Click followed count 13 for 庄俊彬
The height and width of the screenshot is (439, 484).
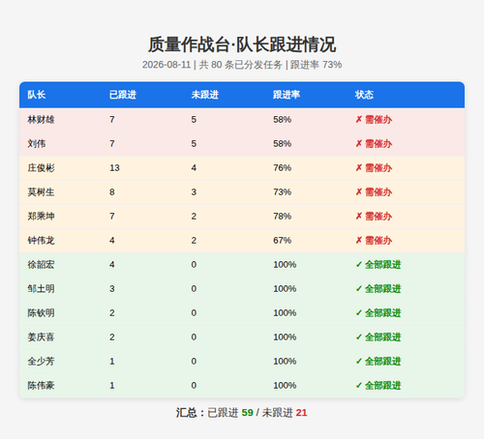114,168
